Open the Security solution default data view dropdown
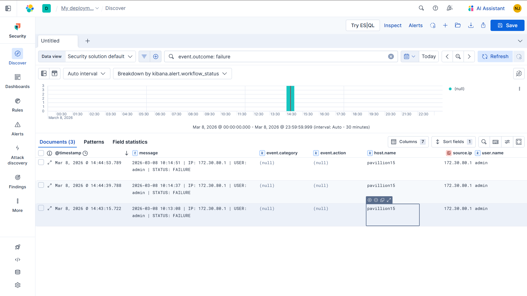527x296 pixels. [x=100, y=56]
